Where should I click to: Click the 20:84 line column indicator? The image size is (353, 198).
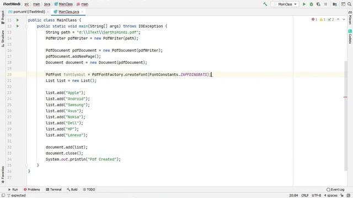(293, 196)
